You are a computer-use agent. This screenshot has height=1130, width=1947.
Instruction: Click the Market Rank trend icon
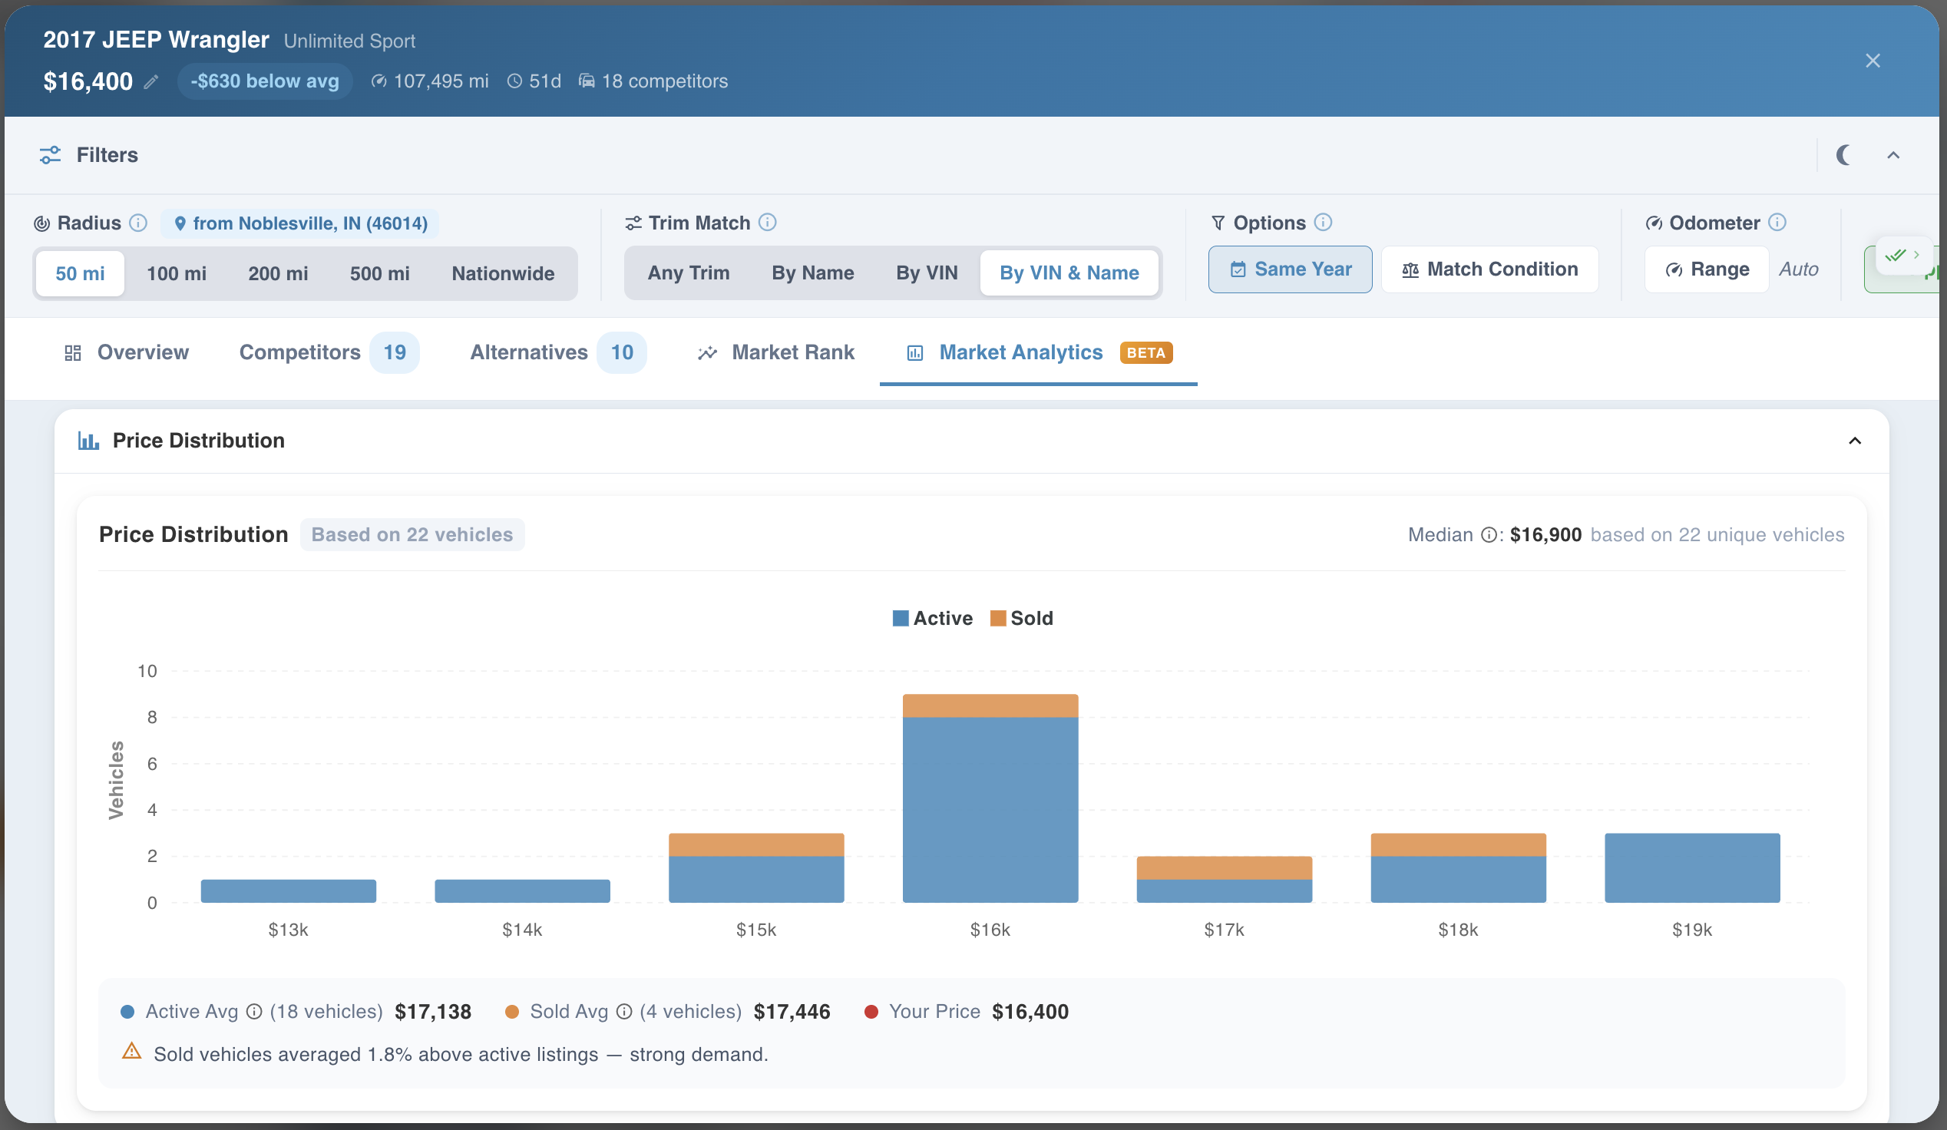pos(707,353)
